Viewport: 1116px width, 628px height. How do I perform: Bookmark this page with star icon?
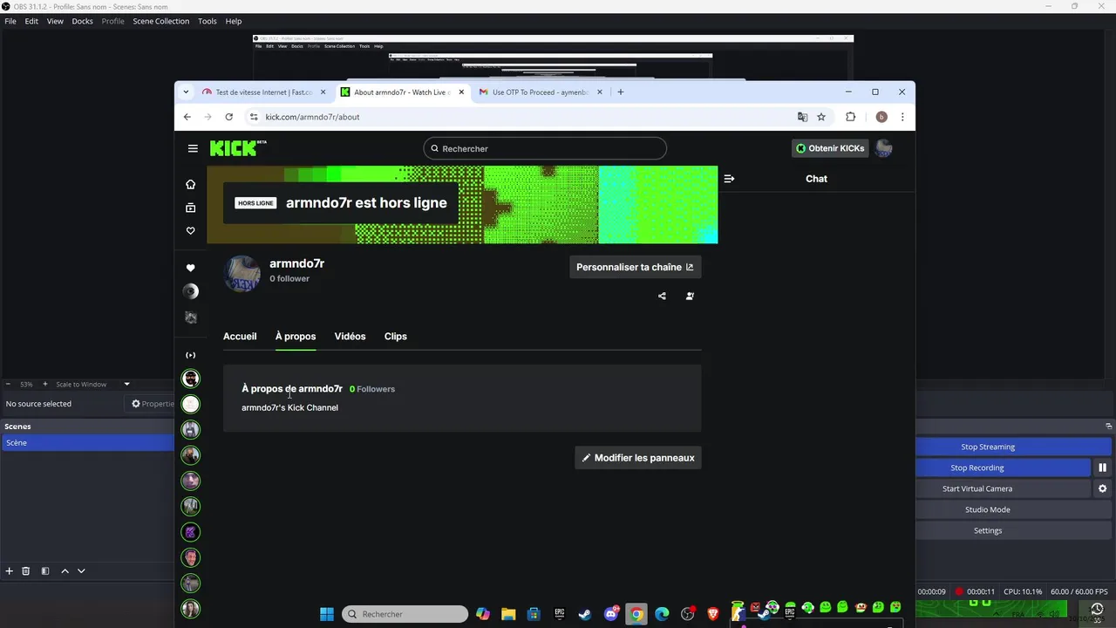click(x=821, y=117)
